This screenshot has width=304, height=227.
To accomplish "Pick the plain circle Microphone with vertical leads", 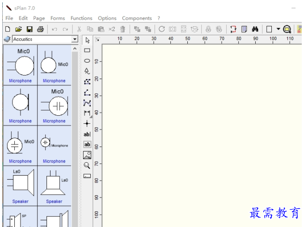I will [21, 105].
